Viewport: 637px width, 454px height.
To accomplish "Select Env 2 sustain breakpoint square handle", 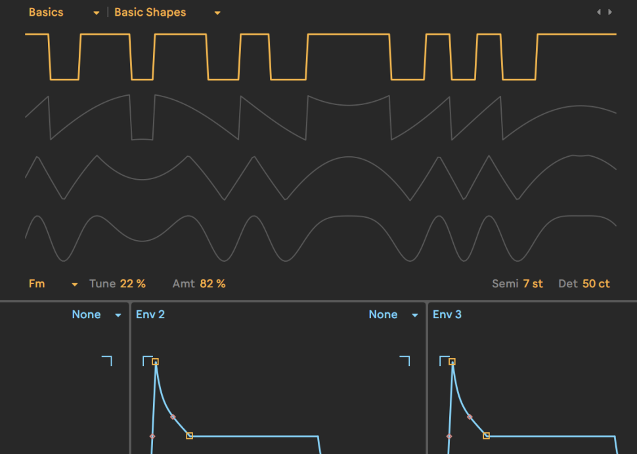I will 189,436.
